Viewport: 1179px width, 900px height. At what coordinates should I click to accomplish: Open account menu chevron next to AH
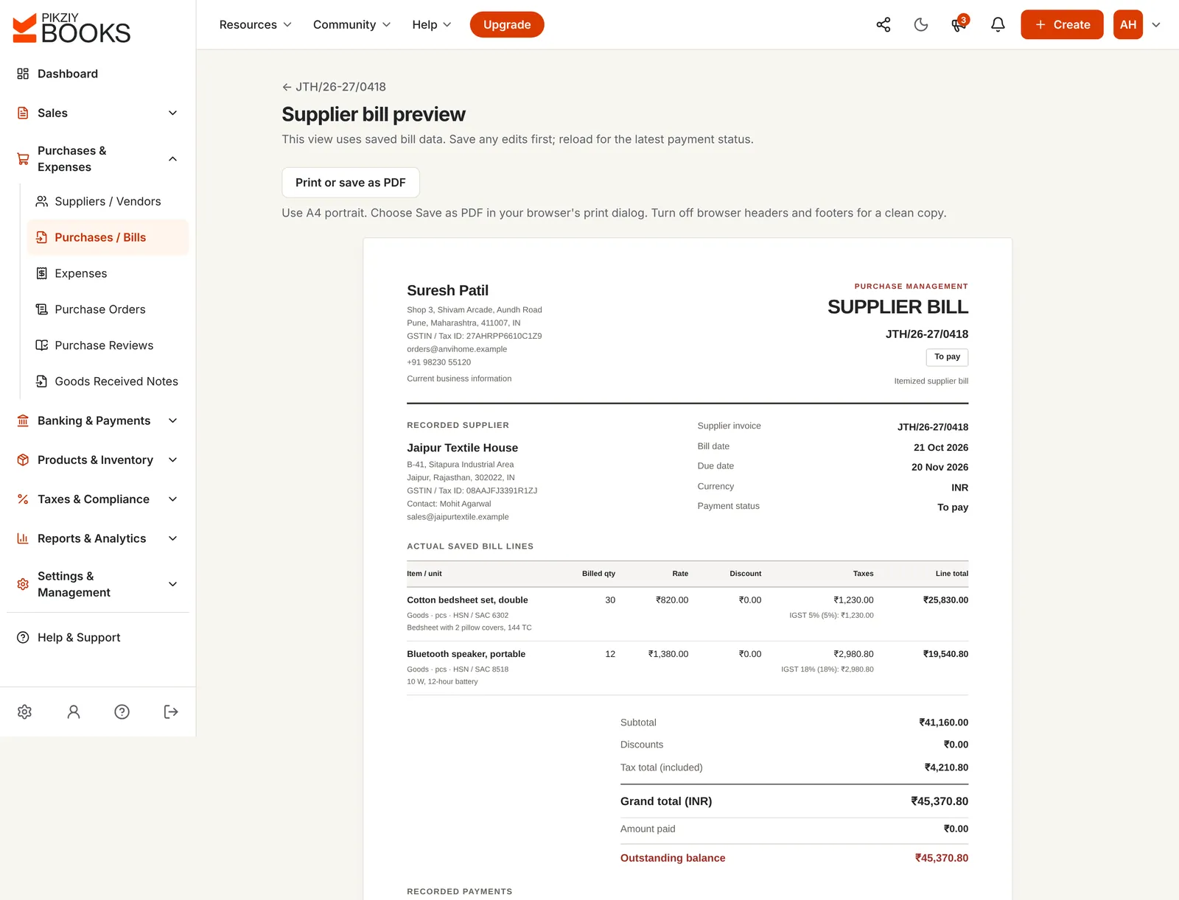click(1156, 25)
